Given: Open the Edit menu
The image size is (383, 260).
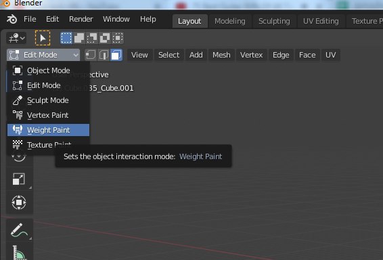Looking at the screenshot, I should pos(52,19).
